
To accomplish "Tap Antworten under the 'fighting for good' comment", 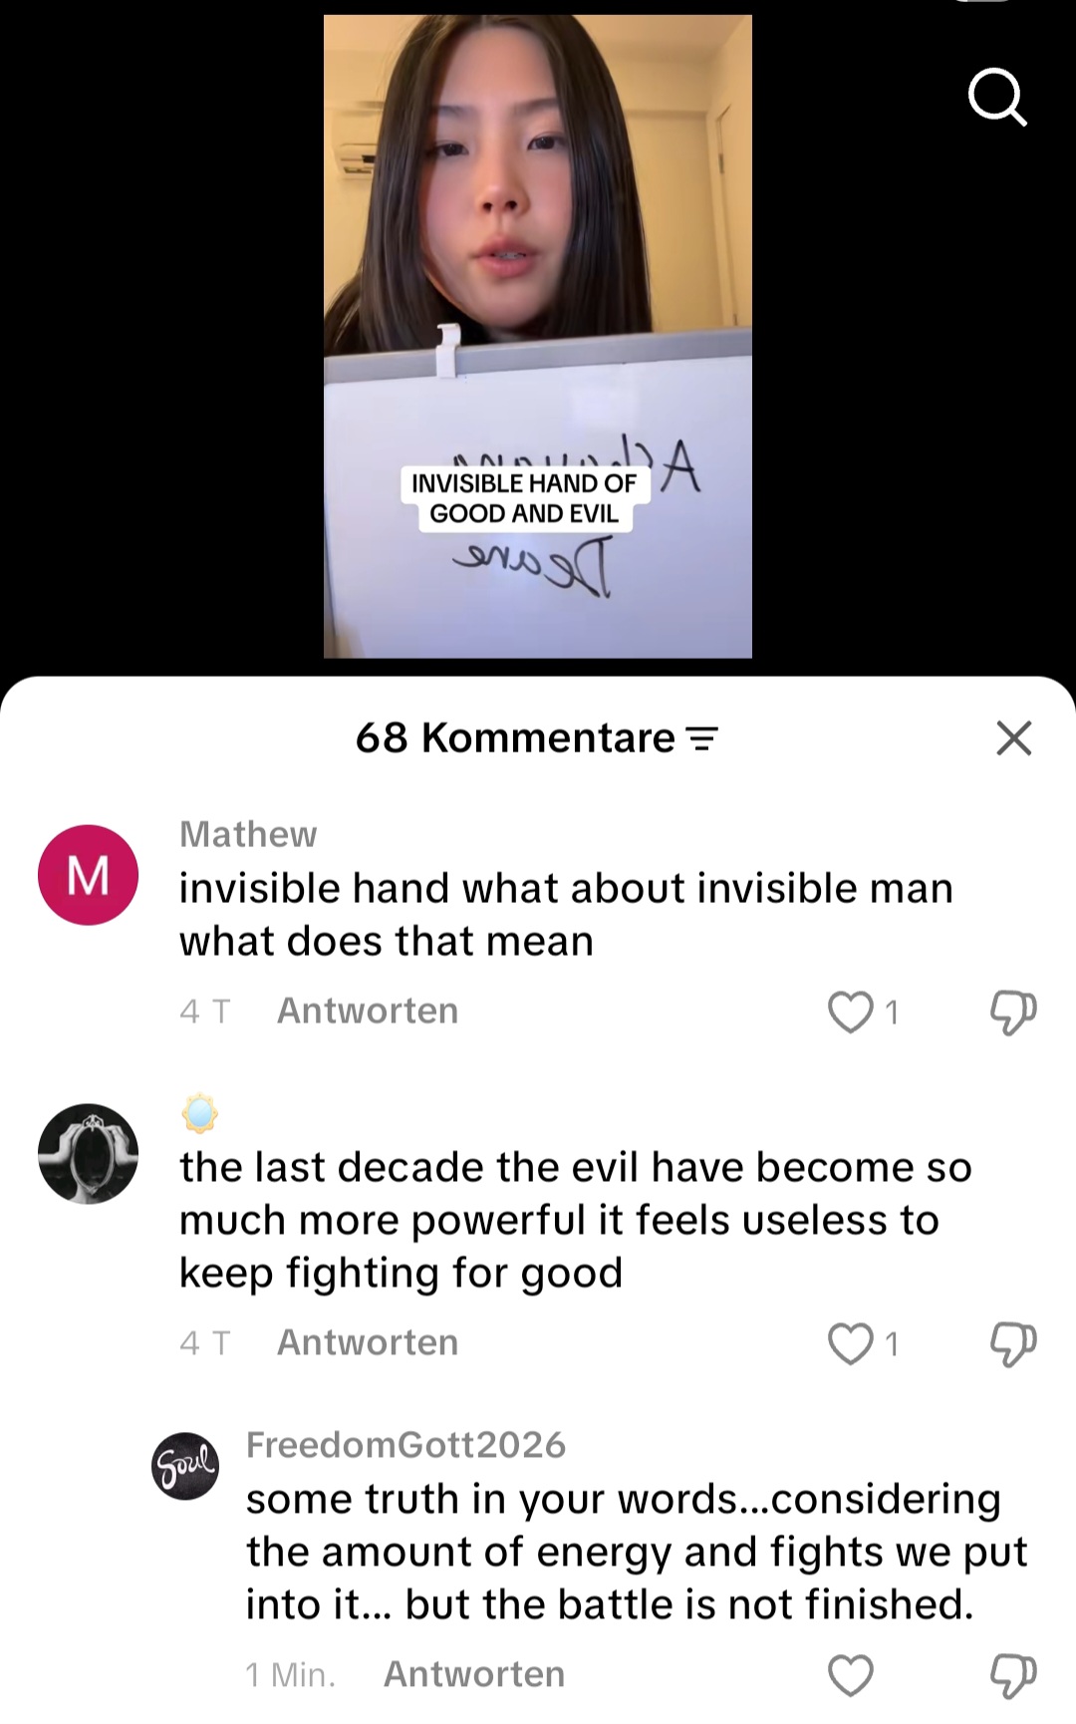I will coord(368,1342).
